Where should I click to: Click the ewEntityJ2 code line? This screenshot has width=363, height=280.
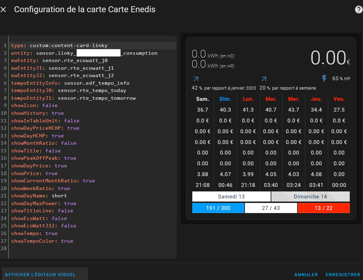[x=62, y=76]
